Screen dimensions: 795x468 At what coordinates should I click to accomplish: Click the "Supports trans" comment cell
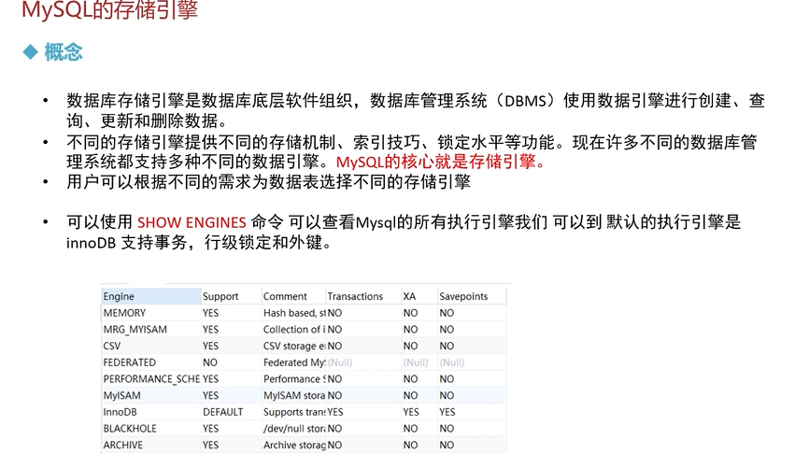[x=293, y=412]
